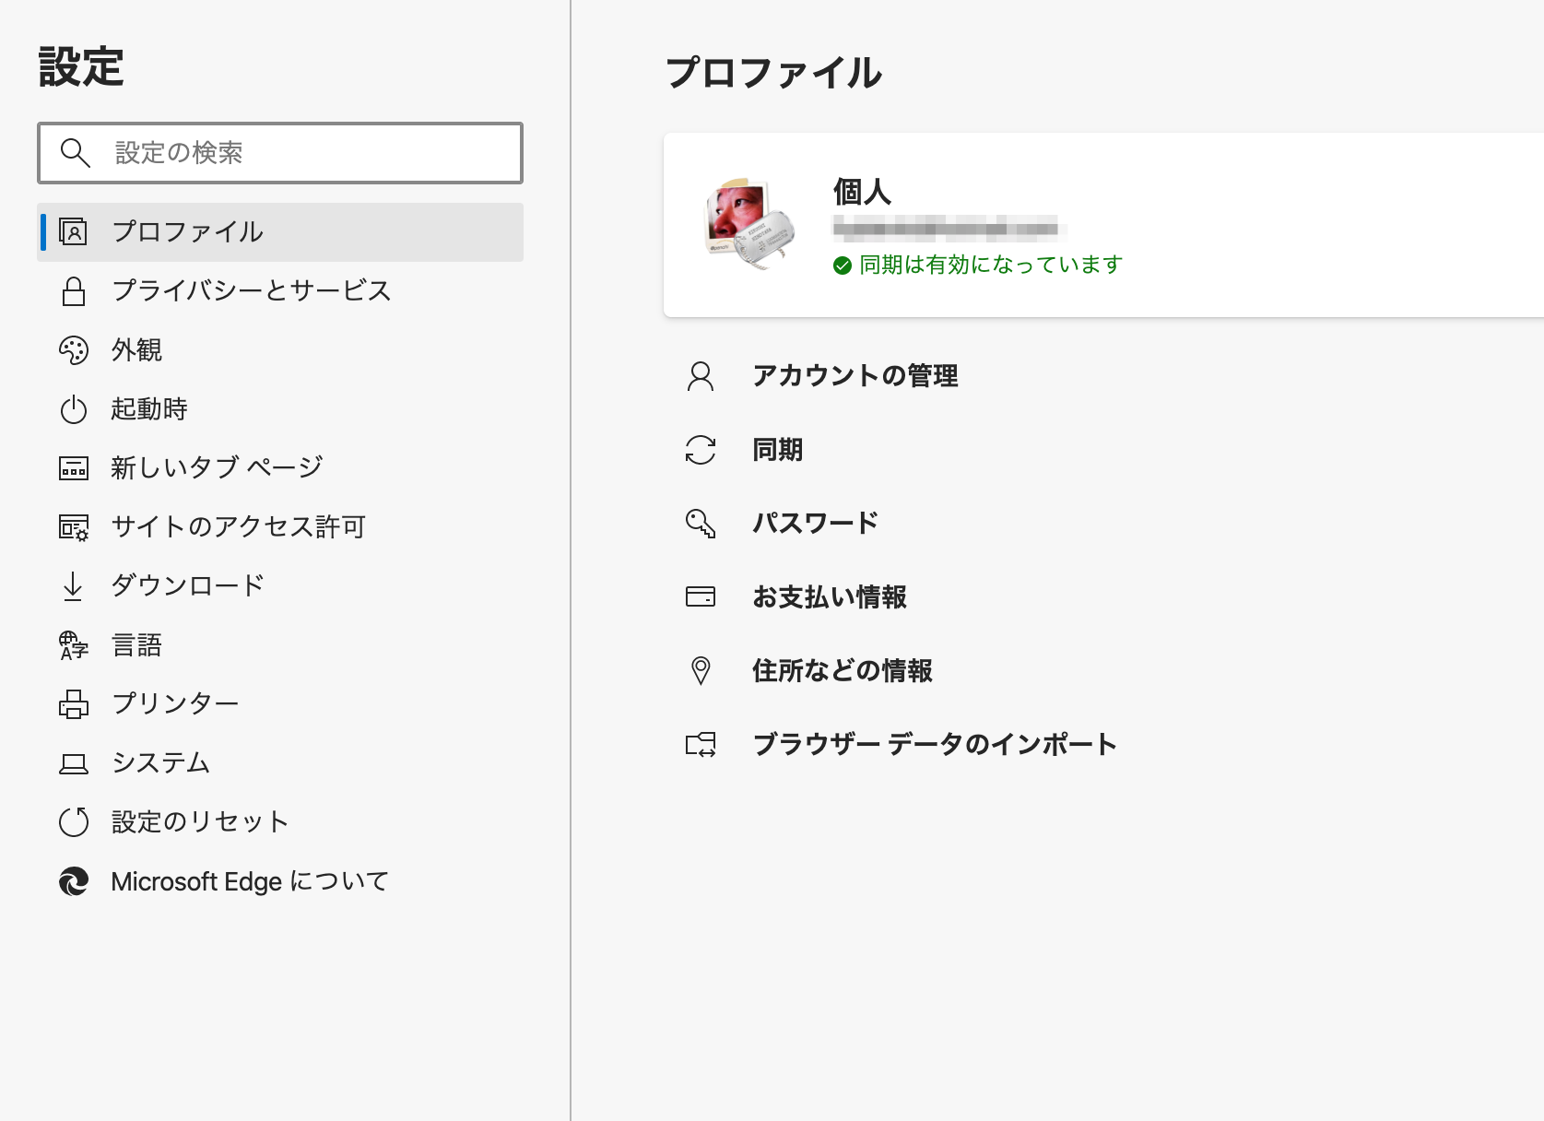Open 外観 via the palette icon
Screen dimensions: 1544x1121
(x=73, y=350)
